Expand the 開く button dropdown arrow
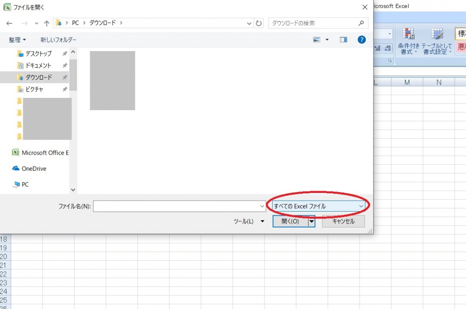Viewport: 466px width, 309px height. click(x=312, y=222)
